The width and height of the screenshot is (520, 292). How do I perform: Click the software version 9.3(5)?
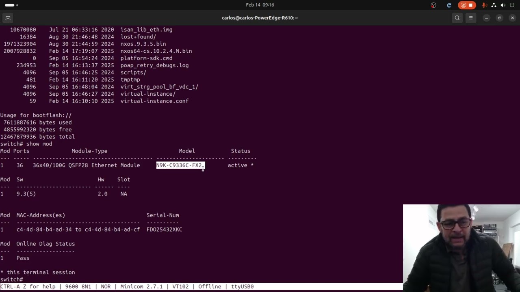(26, 194)
